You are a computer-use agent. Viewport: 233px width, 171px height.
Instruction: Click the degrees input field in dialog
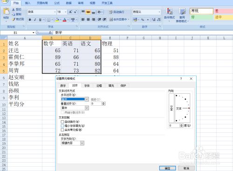tap(174, 125)
